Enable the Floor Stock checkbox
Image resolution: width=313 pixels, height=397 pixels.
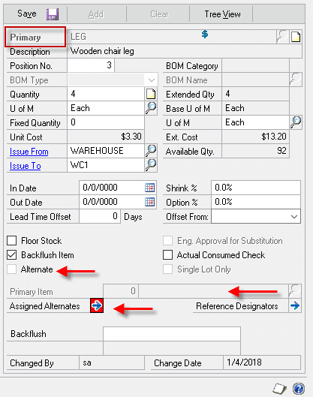click(x=12, y=241)
